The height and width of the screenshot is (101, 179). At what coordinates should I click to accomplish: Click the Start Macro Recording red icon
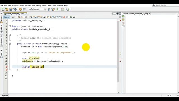click(x=64, y=17)
